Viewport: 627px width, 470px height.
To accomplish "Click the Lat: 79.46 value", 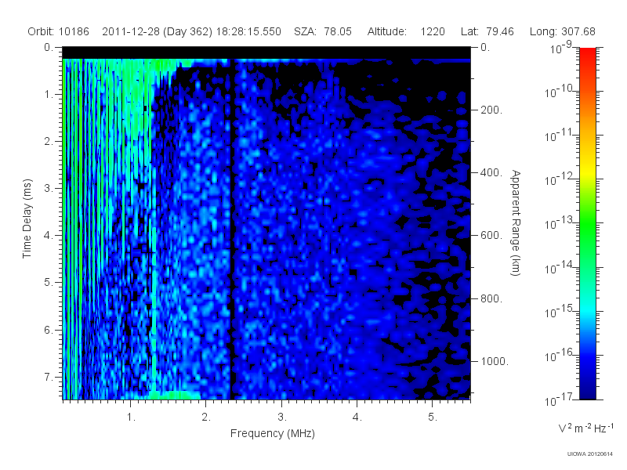I will pos(487,31).
